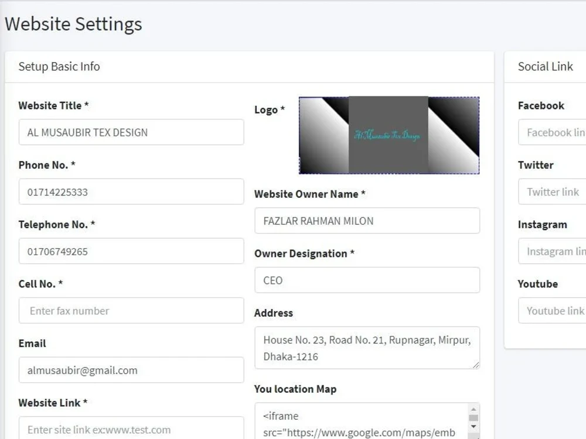Click the Website Link label
Image resolution: width=586 pixels, height=439 pixels.
click(53, 403)
